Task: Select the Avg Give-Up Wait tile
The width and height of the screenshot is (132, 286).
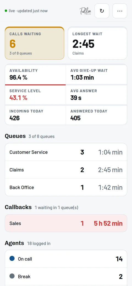Action: point(96,75)
